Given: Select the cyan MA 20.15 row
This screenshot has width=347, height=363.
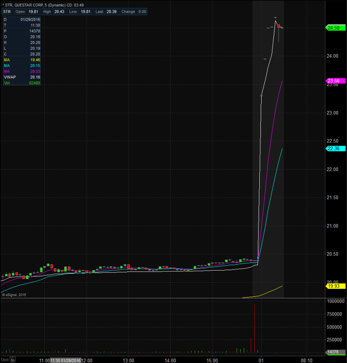Looking at the screenshot, I should click(22, 65).
